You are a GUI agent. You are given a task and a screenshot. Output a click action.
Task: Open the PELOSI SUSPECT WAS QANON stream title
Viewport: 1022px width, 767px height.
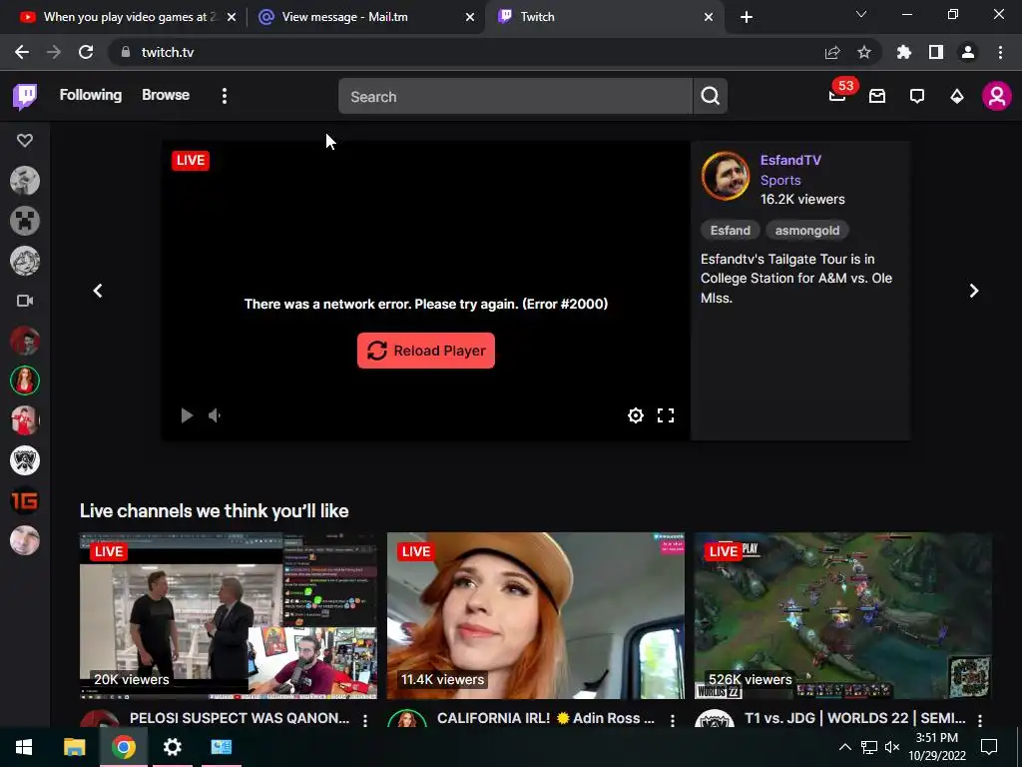pos(240,718)
